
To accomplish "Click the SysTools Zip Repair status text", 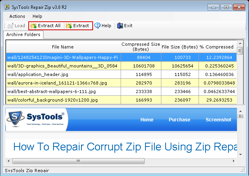I will [x=27, y=171].
